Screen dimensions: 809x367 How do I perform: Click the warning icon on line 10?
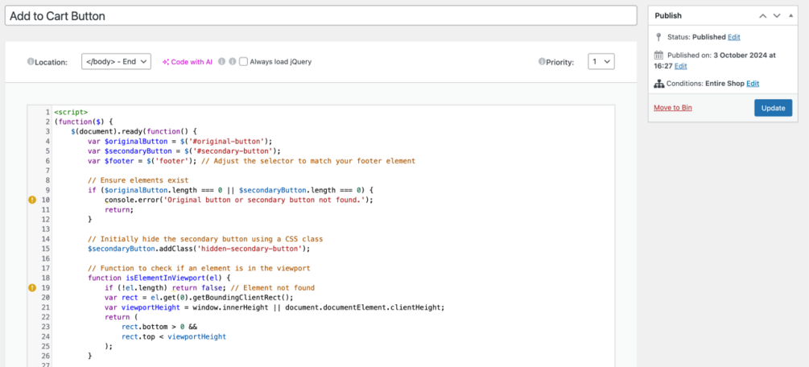(x=32, y=200)
